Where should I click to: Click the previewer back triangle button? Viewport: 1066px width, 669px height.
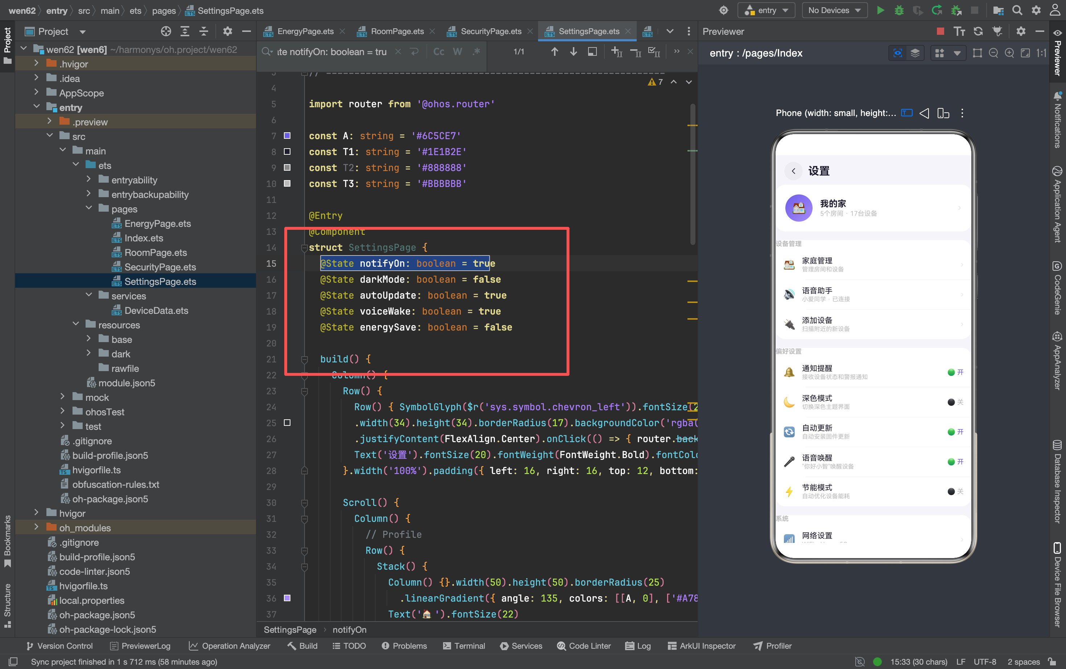924,113
